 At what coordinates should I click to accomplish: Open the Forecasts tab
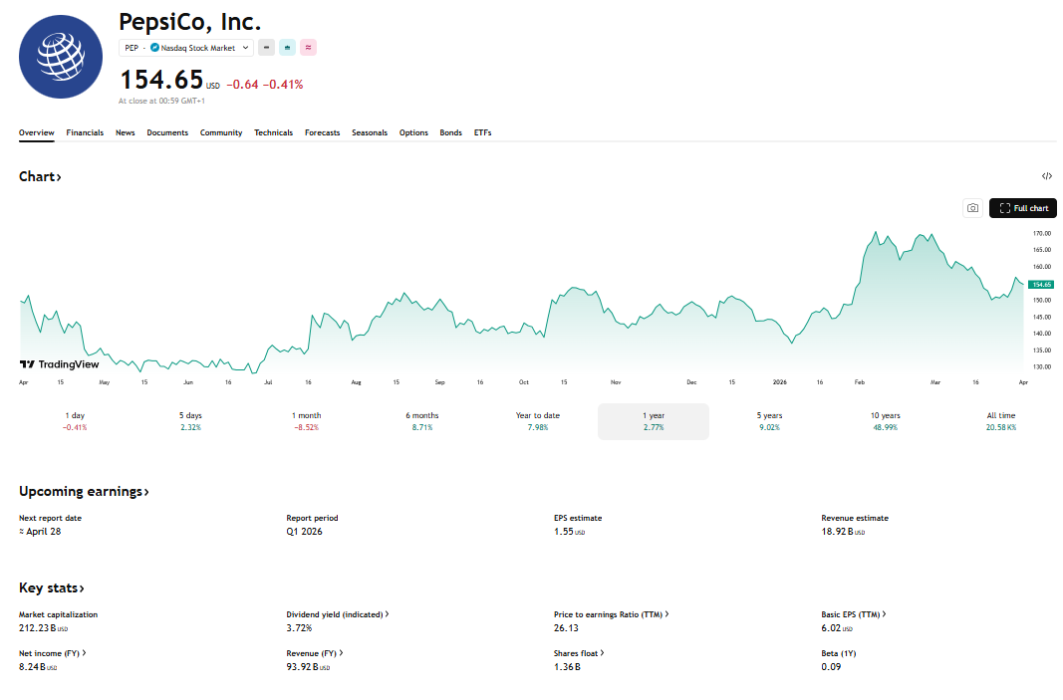pyautogui.click(x=322, y=132)
